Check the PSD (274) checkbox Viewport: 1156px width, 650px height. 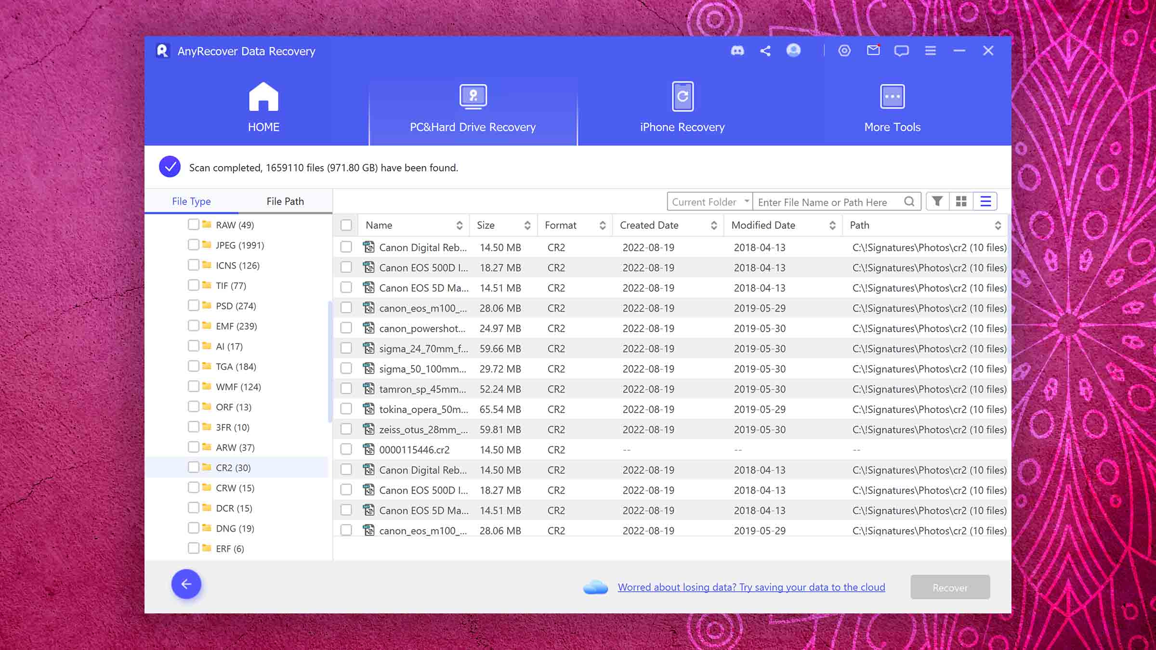194,305
